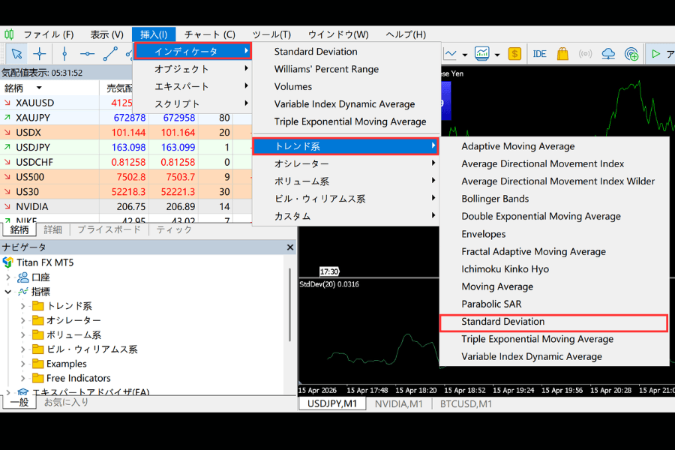Open the エキスパート submenu
The height and width of the screenshot is (450, 675).
click(193, 86)
